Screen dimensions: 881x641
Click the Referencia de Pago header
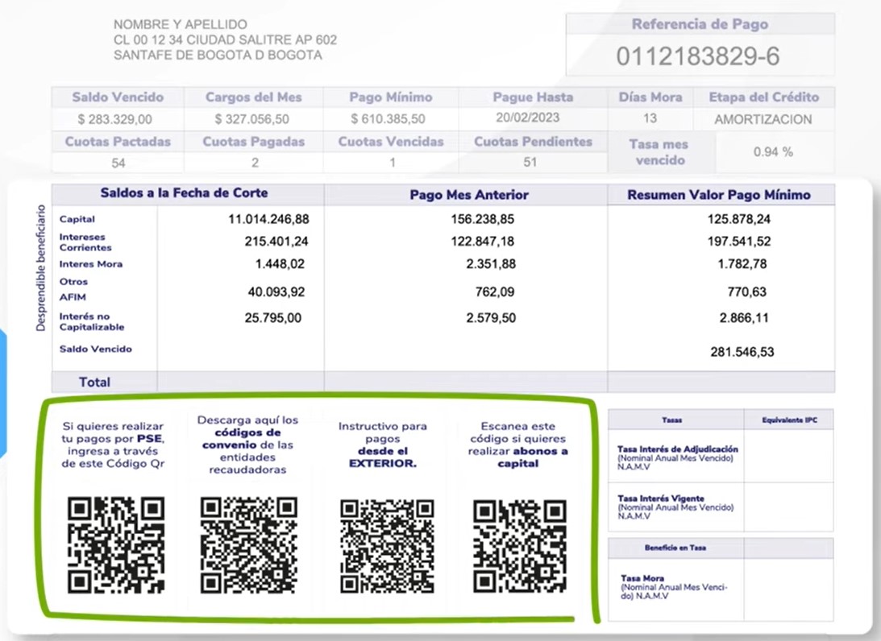[x=700, y=24]
